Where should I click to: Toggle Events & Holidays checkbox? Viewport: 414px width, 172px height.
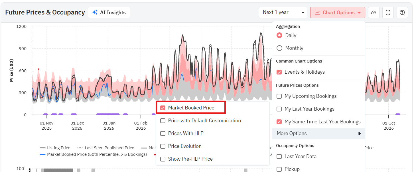click(x=279, y=72)
